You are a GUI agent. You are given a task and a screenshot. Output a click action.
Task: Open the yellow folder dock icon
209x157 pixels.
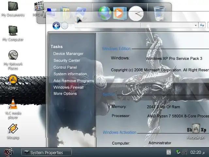pos(66,14)
